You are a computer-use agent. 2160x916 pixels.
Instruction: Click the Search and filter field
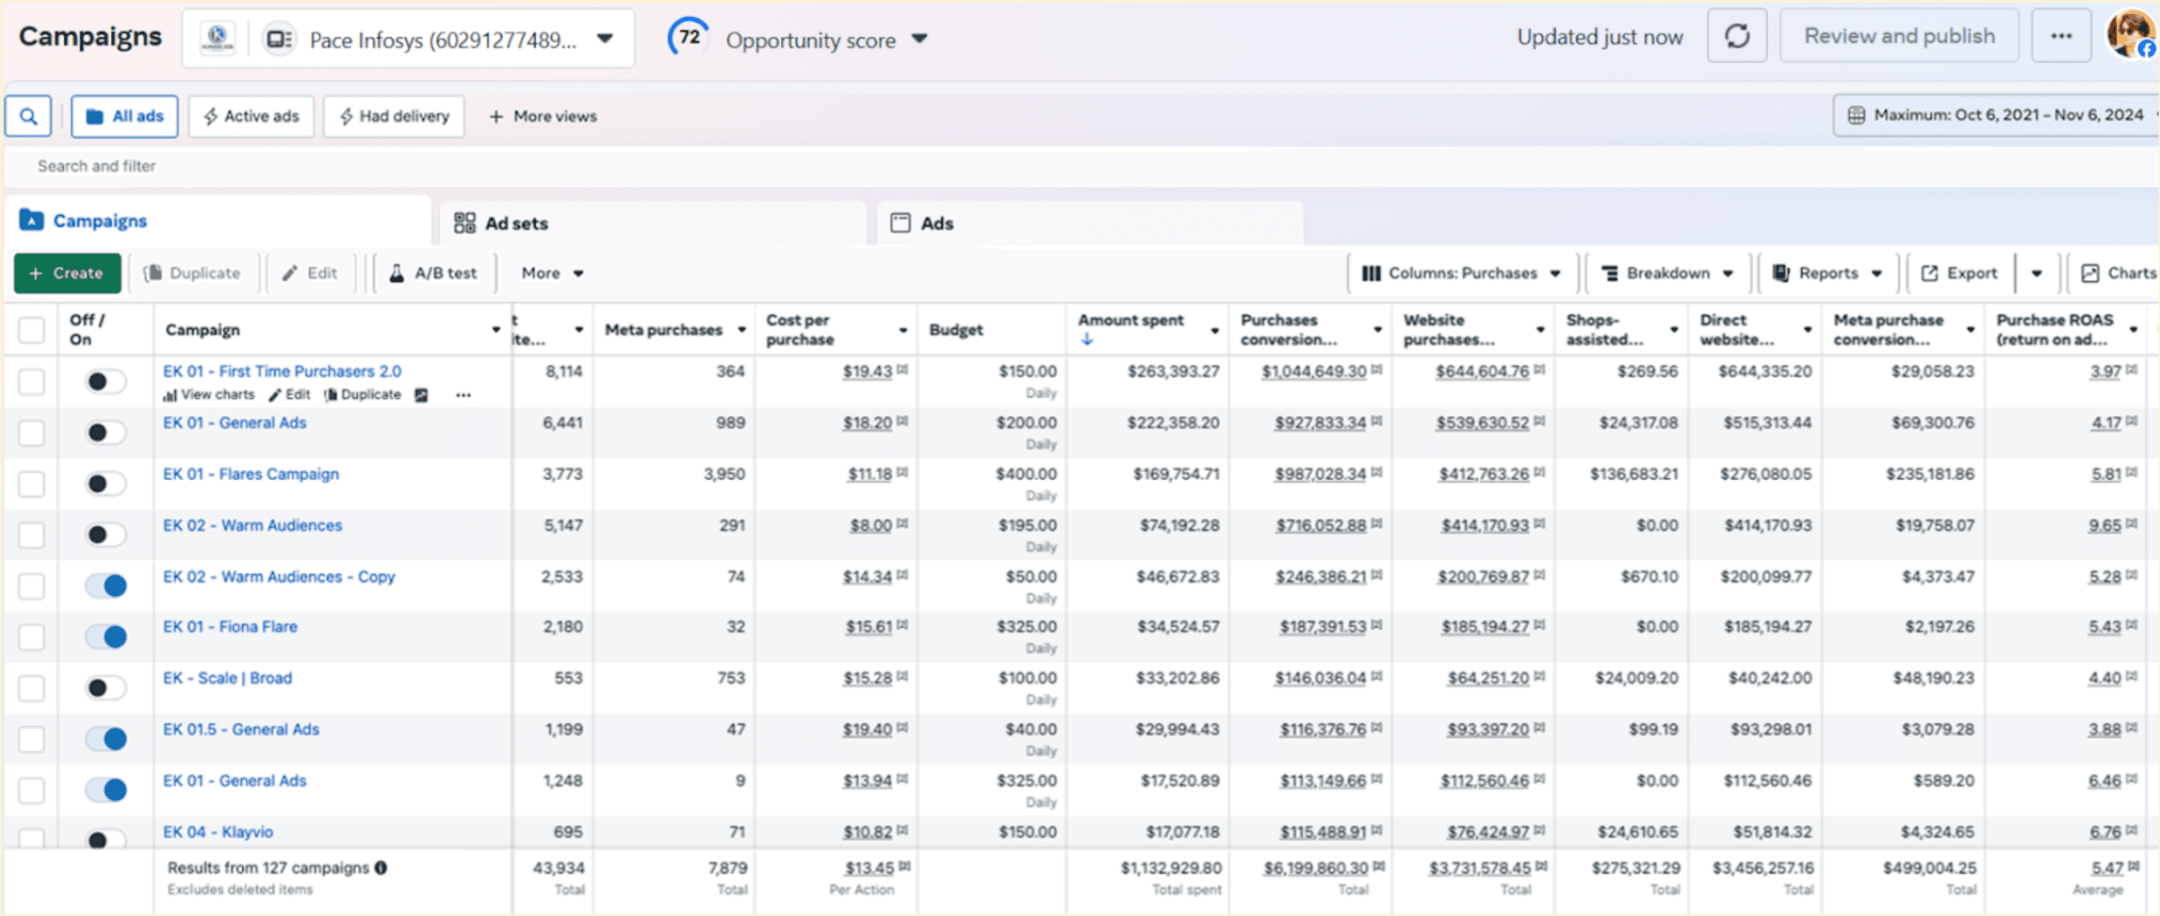tap(96, 166)
